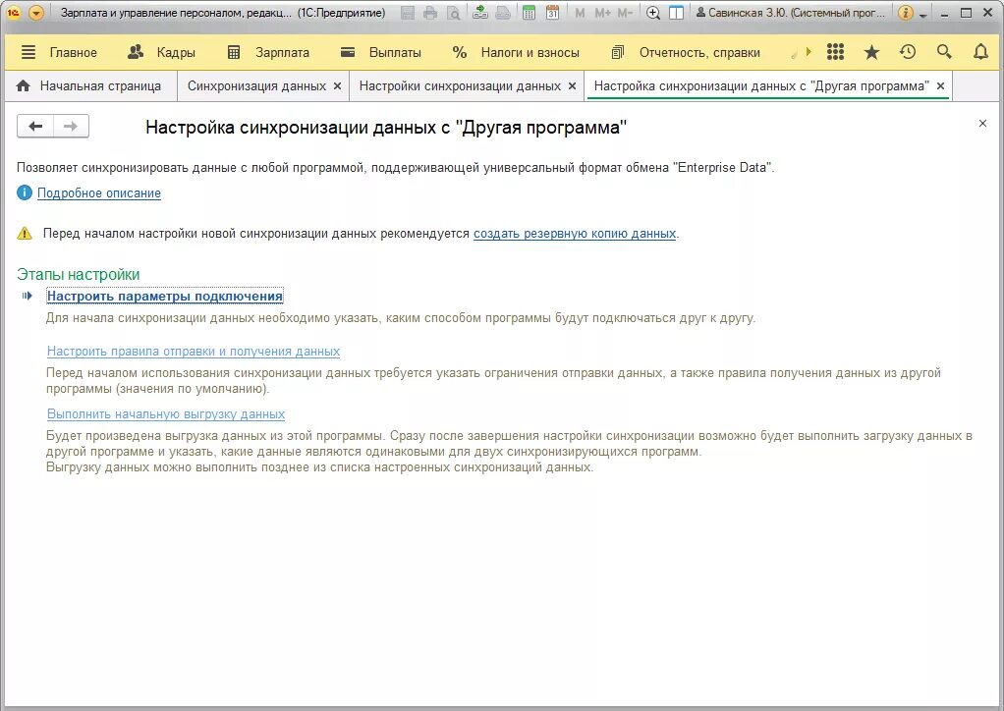1004x711 pixels.
Task: Click the Зарплата table icon
Action: [234, 52]
